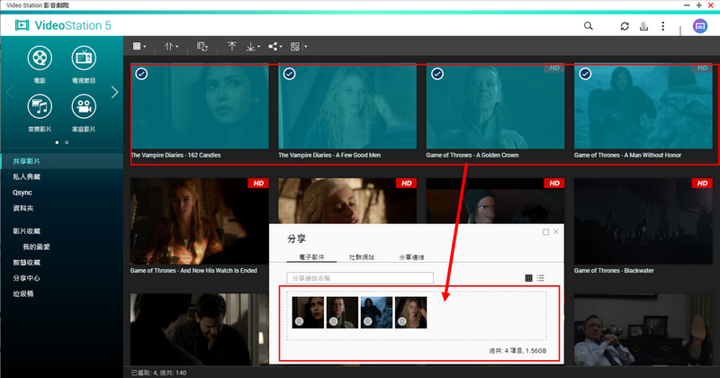This screenshot has width=720, height=378.
Task: Click the upload arrow toolbar icon
Action: pos(232,47)
